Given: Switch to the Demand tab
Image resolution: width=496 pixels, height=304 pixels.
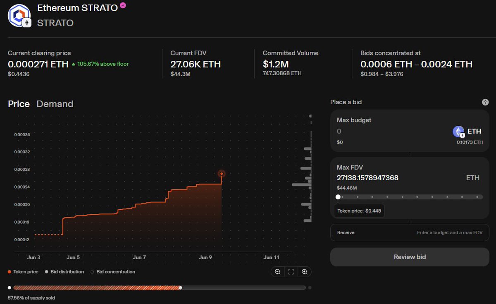Looking at the screenshot, I should (55, 104).
